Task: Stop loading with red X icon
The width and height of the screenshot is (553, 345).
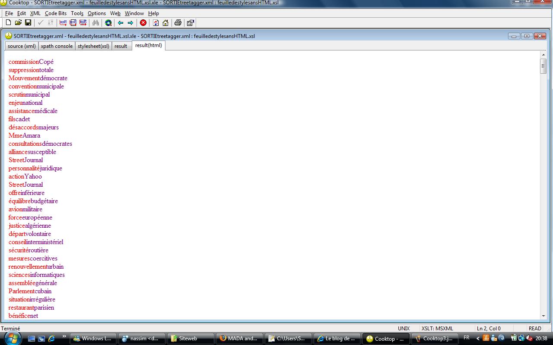Action: [143, 22]
